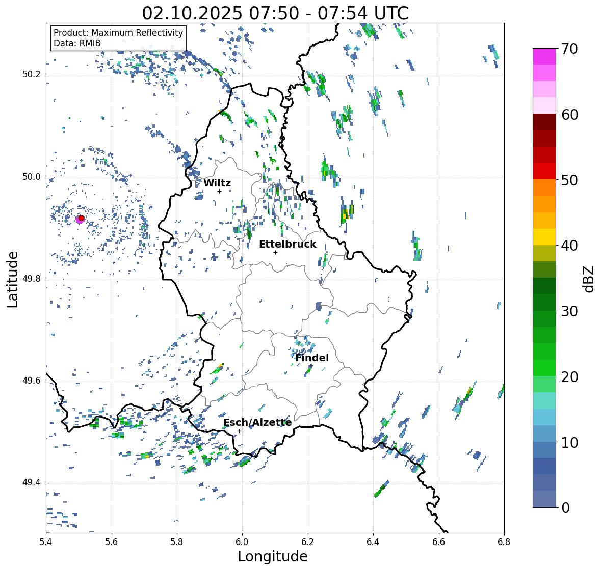Click the 10 colorbar tick label

[x=569, y=442]
